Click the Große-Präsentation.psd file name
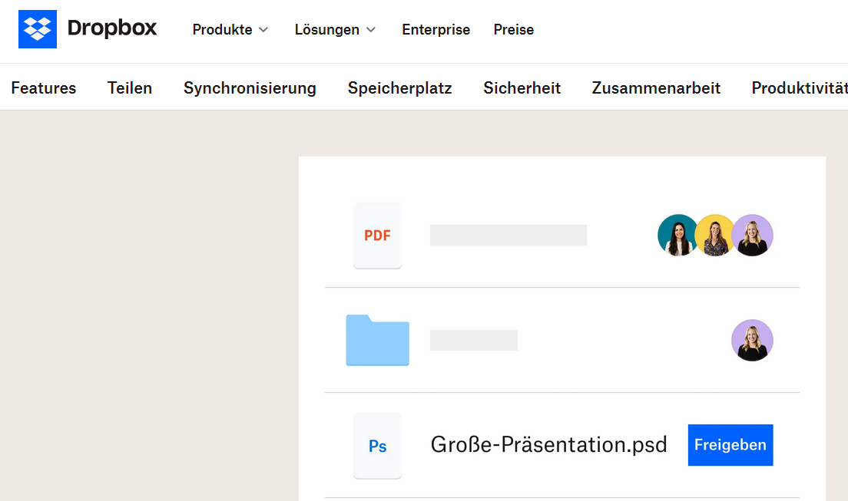 pos(549,445)
